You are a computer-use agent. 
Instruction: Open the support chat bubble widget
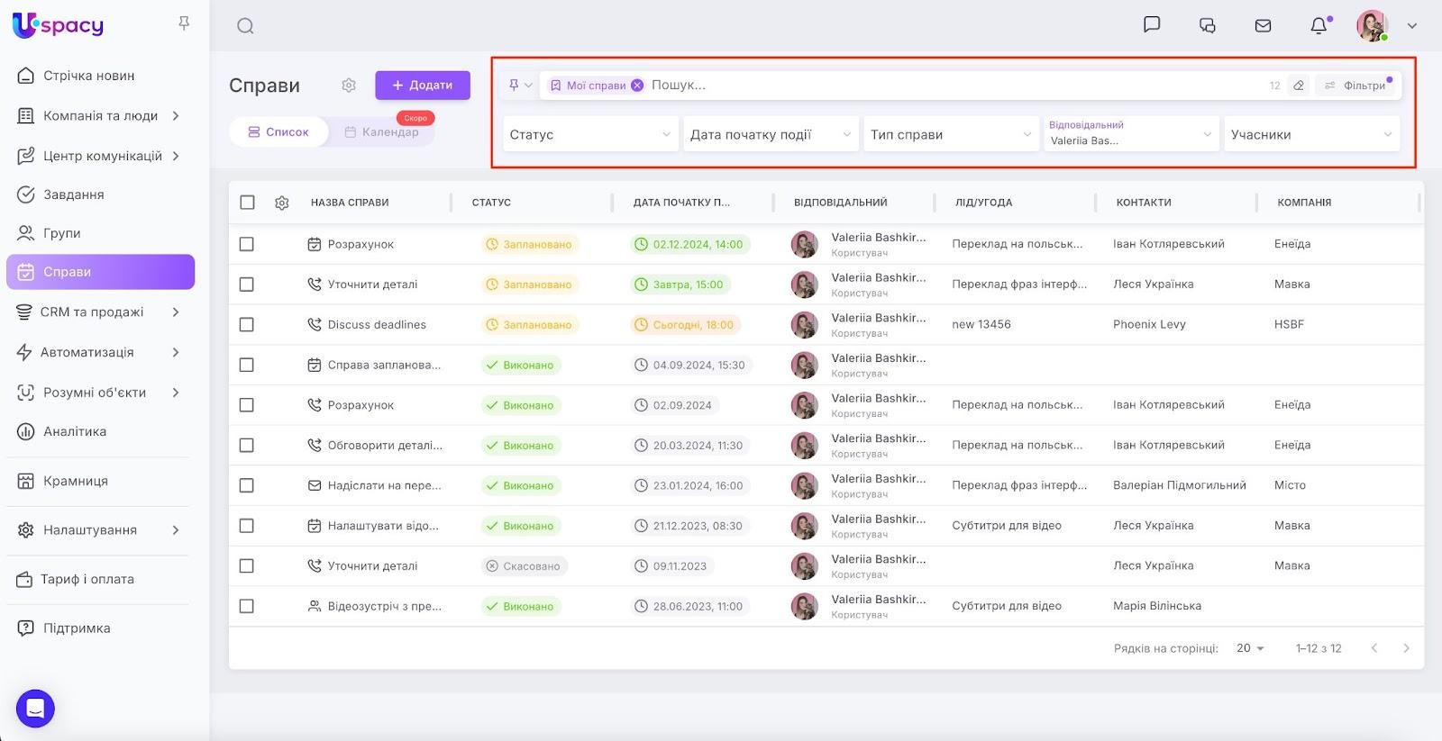[x=35, y=709]
